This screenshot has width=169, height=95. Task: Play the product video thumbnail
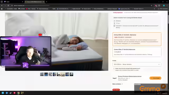71,74
